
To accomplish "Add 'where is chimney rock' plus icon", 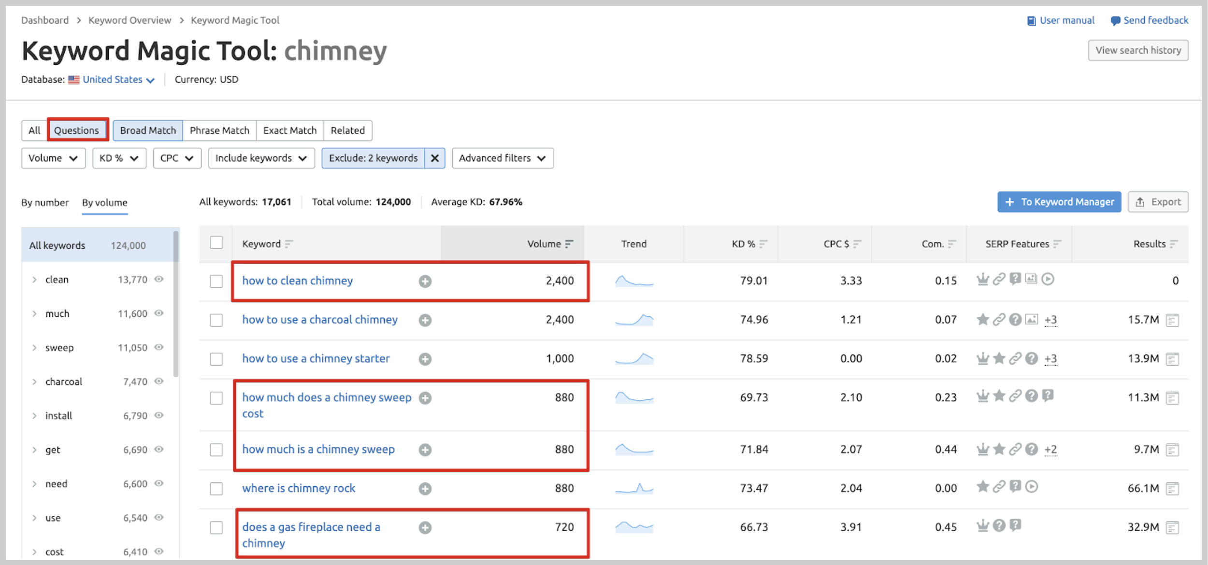I will 425,489.
